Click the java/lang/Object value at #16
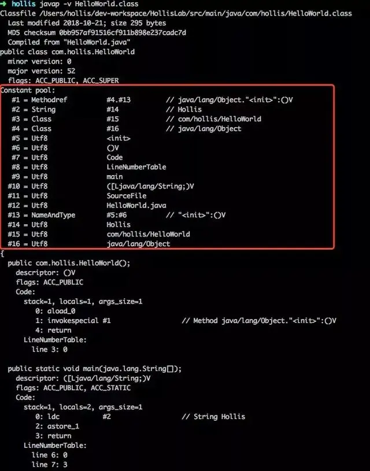Screen dimensions: 370x471 pyautogui.click(x=138, y=244)
